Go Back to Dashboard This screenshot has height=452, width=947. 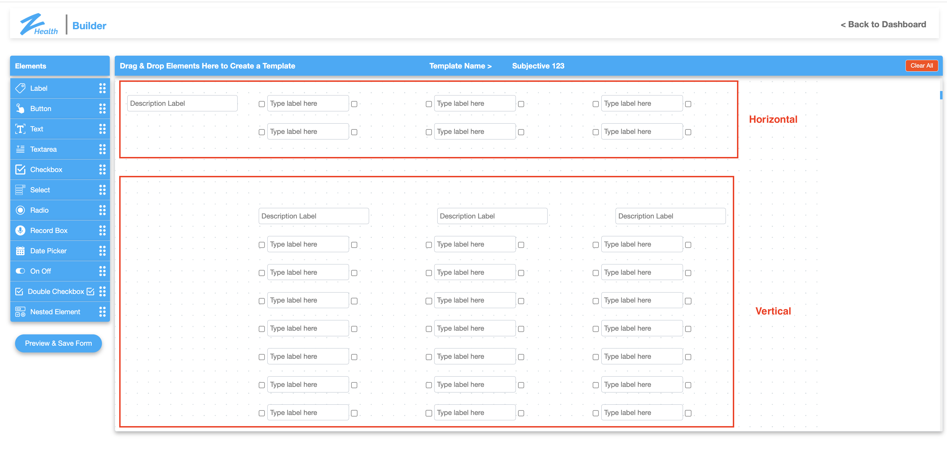(x=883, y=24)
